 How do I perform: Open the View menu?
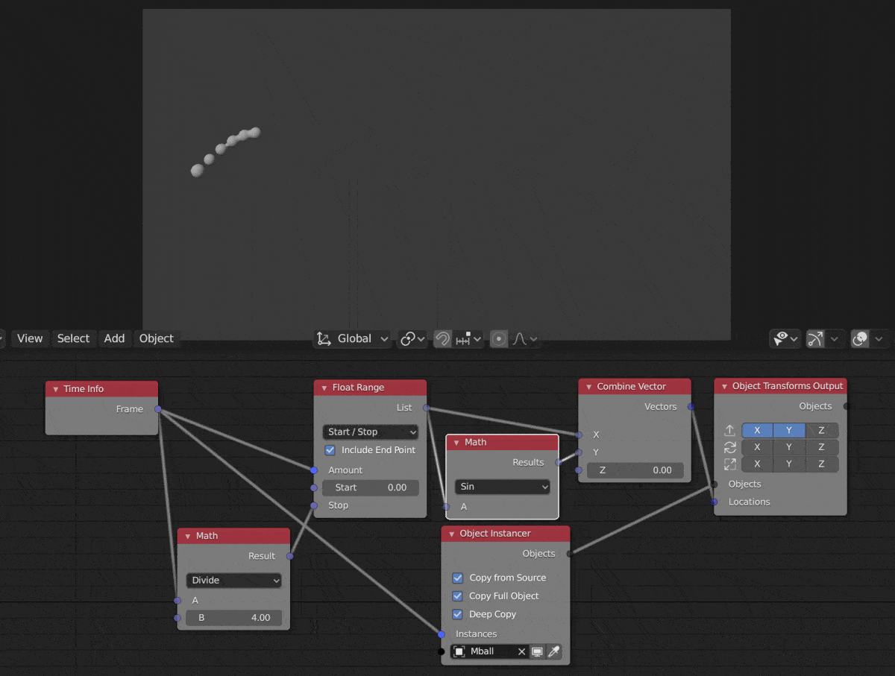pyautogui.click(x=30, y=338)
